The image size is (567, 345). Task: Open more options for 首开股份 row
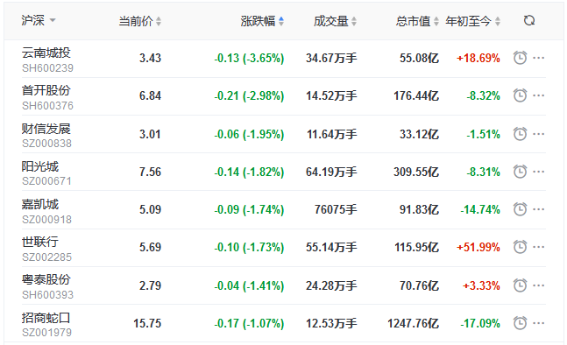point(538,95)
